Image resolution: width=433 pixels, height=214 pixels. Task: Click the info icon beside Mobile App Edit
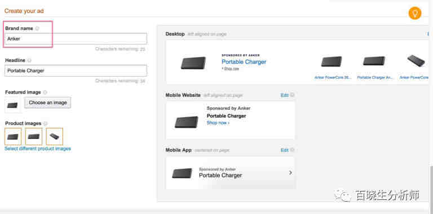click(292, 150)
